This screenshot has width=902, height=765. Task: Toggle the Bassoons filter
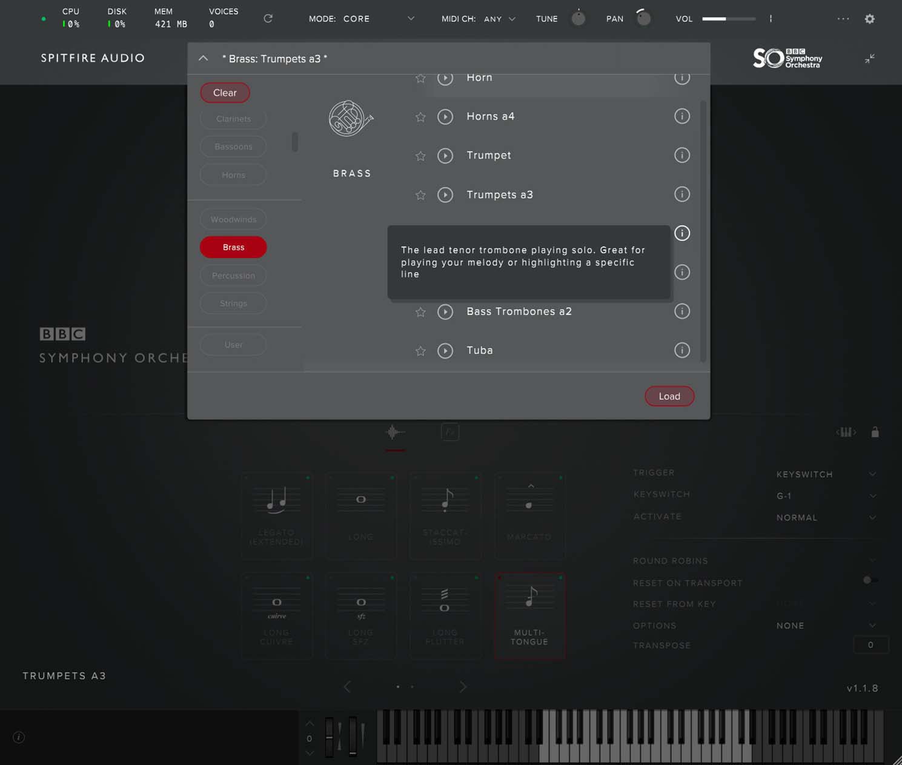(233, 147)
